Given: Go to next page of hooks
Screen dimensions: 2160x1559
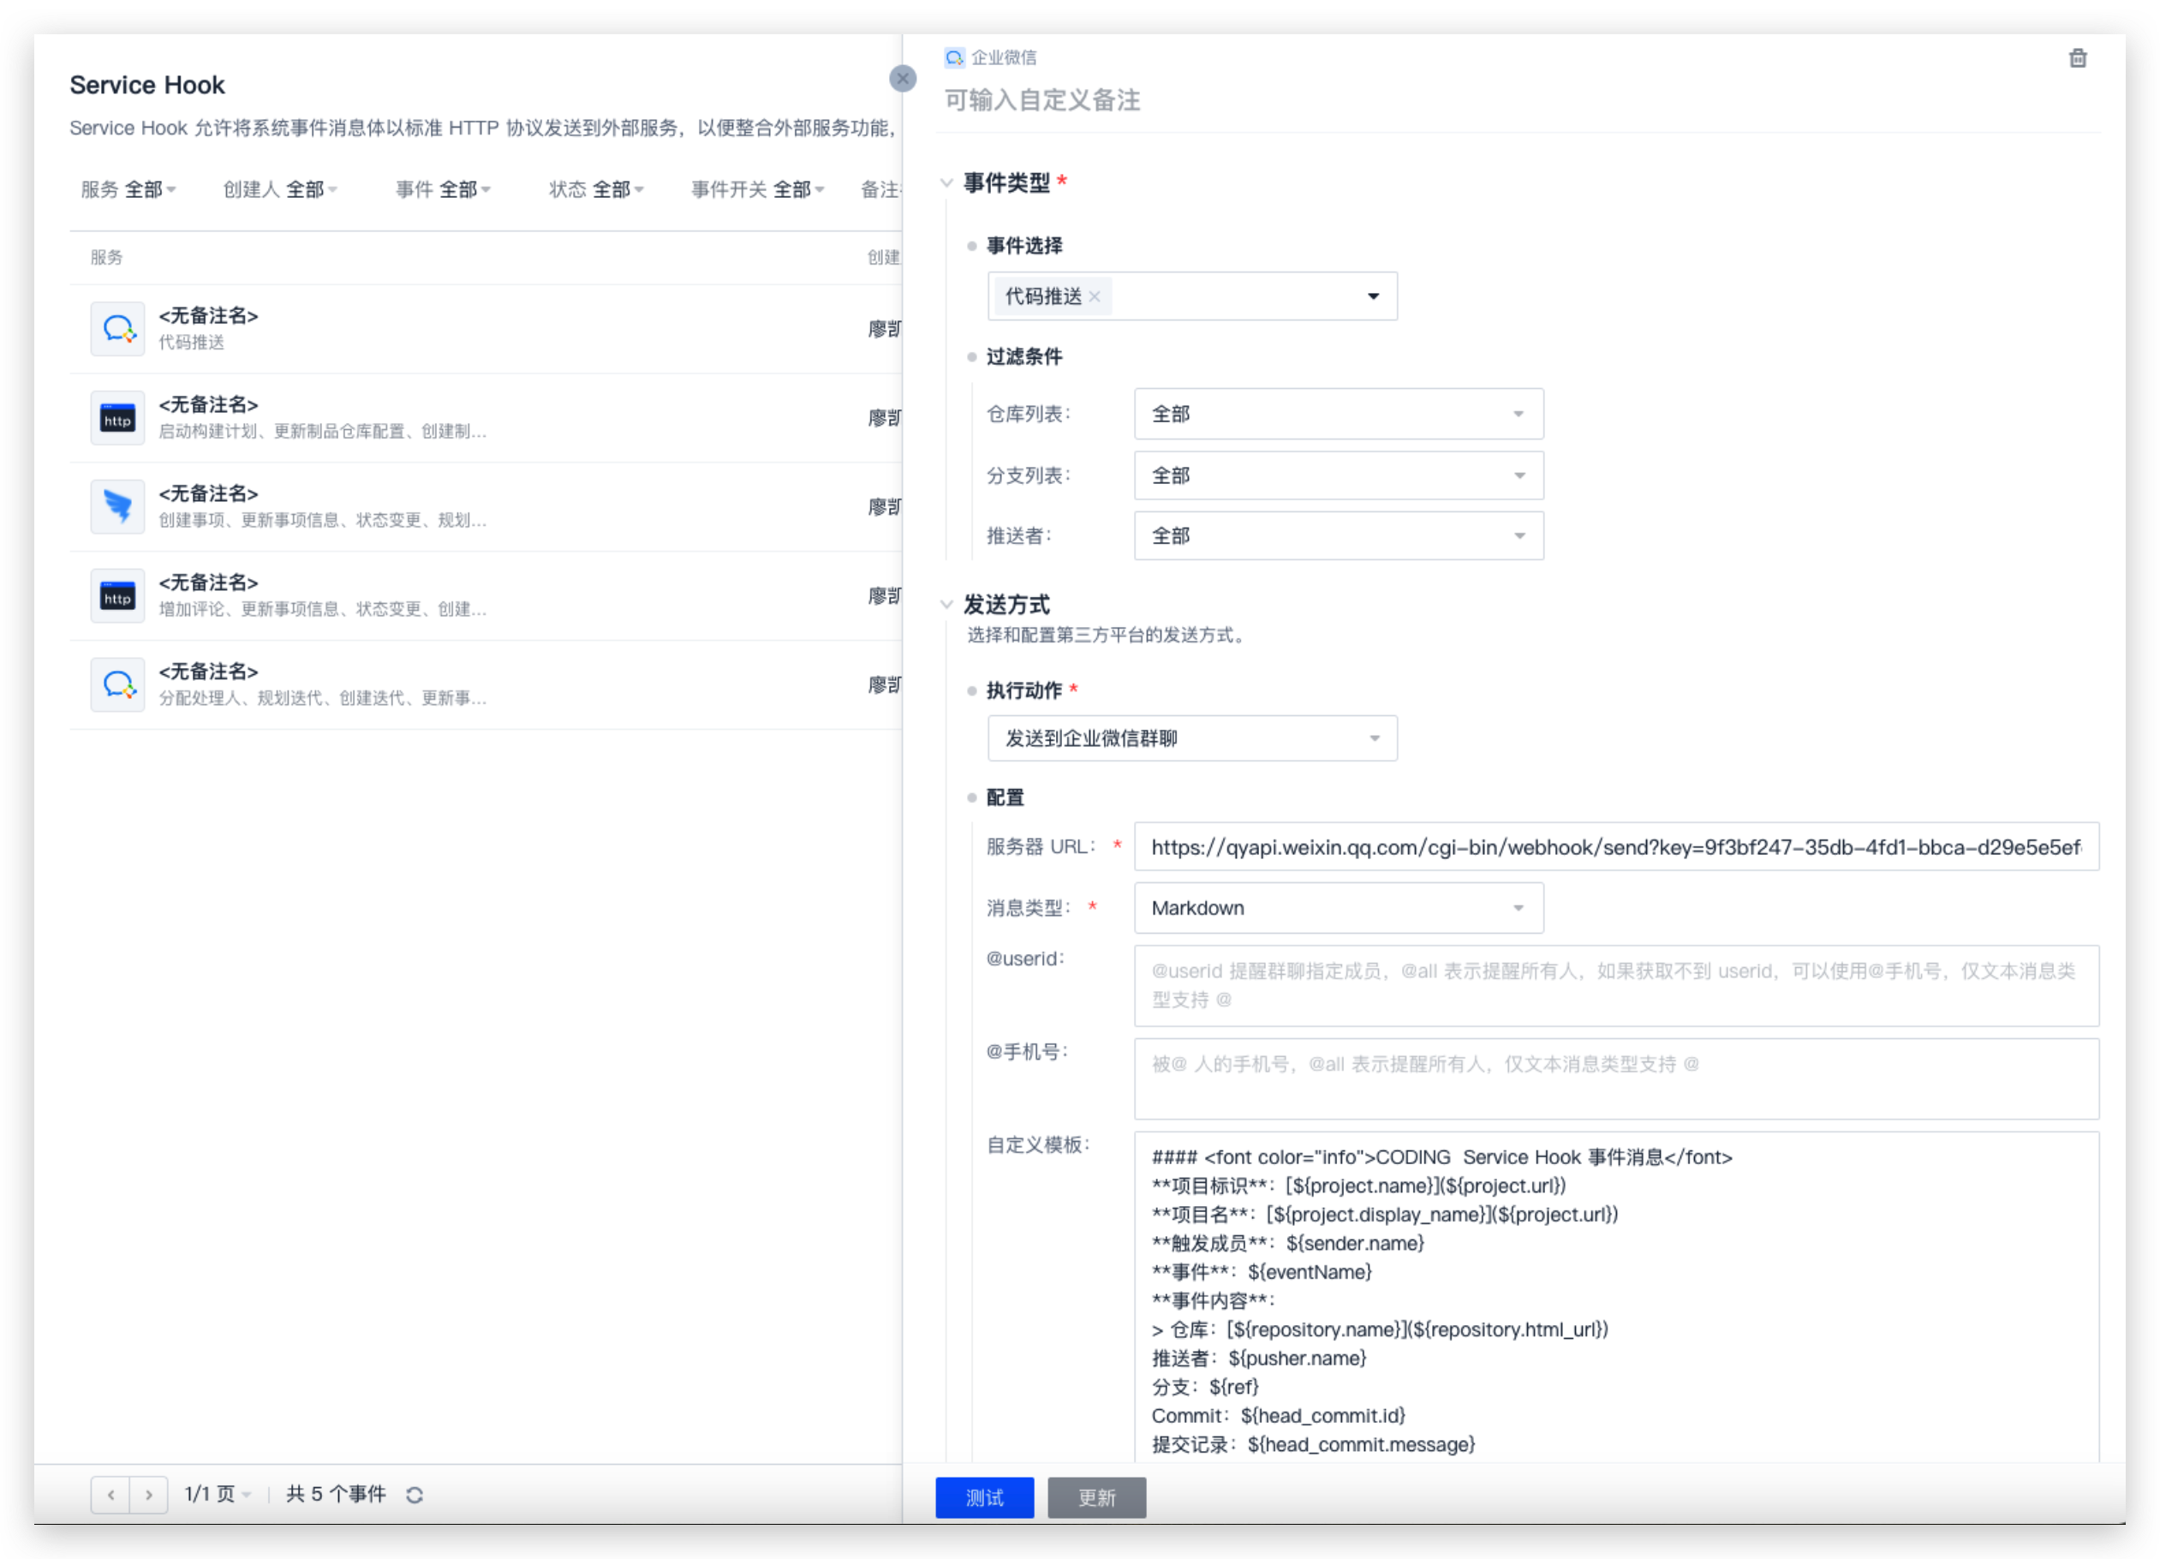Looking at the screenshot, I should tap(148, 1494).
